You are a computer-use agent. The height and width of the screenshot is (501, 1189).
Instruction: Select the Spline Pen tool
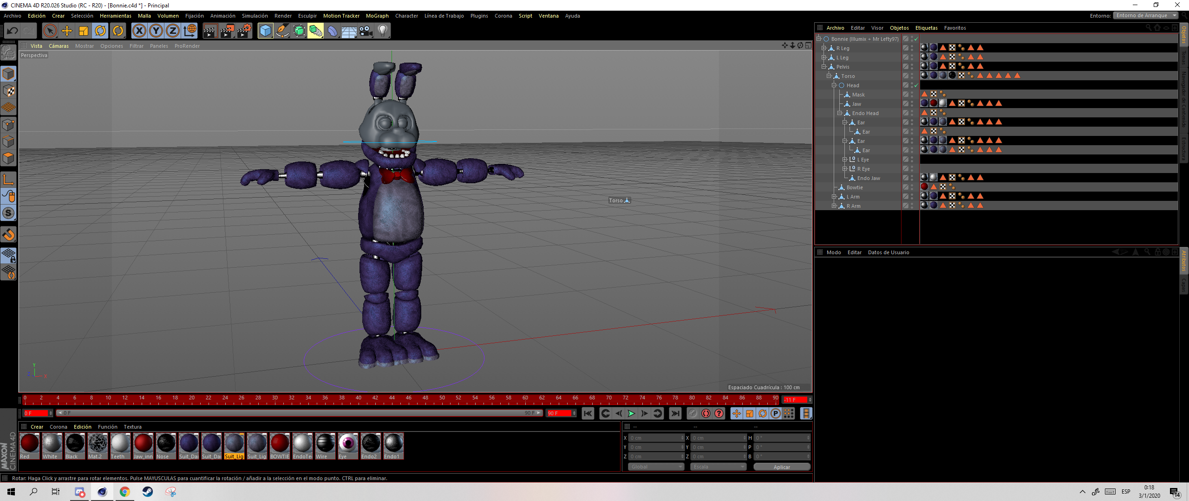(x=282, y=31)
